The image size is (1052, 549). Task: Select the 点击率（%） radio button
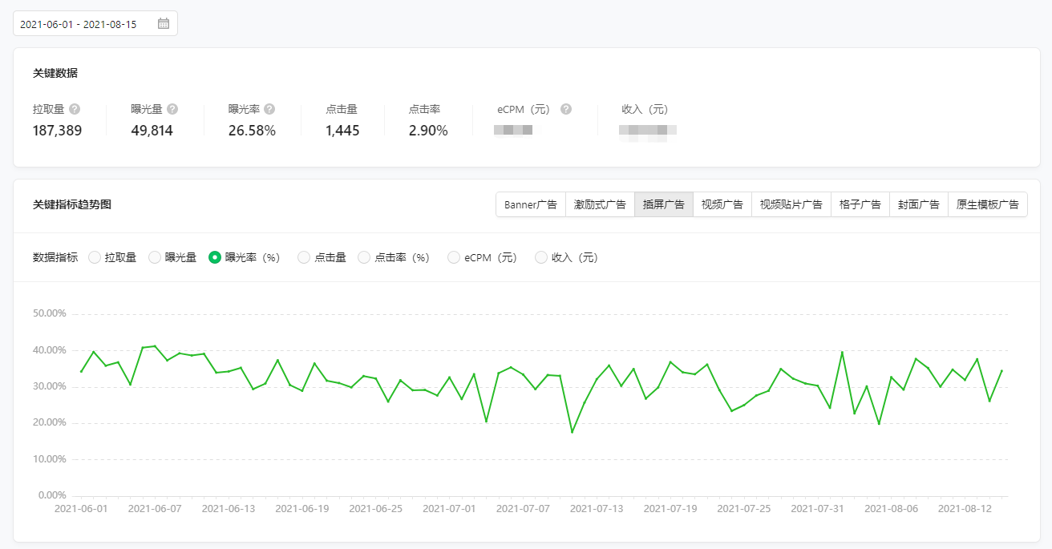point(364,257)
